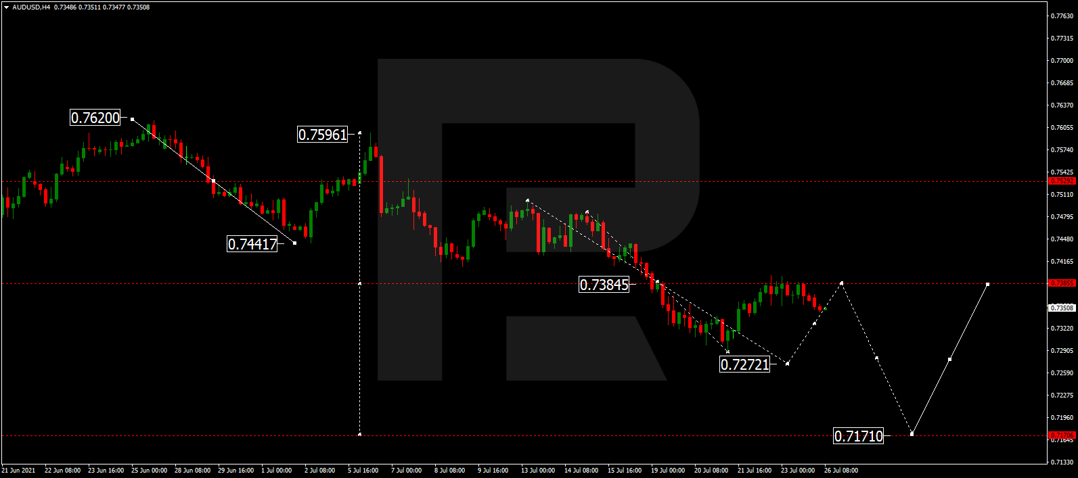Click red level tag 0.75292 on price axis
This screenshot has width=1078, height=478.
[x=1062, y=181]
